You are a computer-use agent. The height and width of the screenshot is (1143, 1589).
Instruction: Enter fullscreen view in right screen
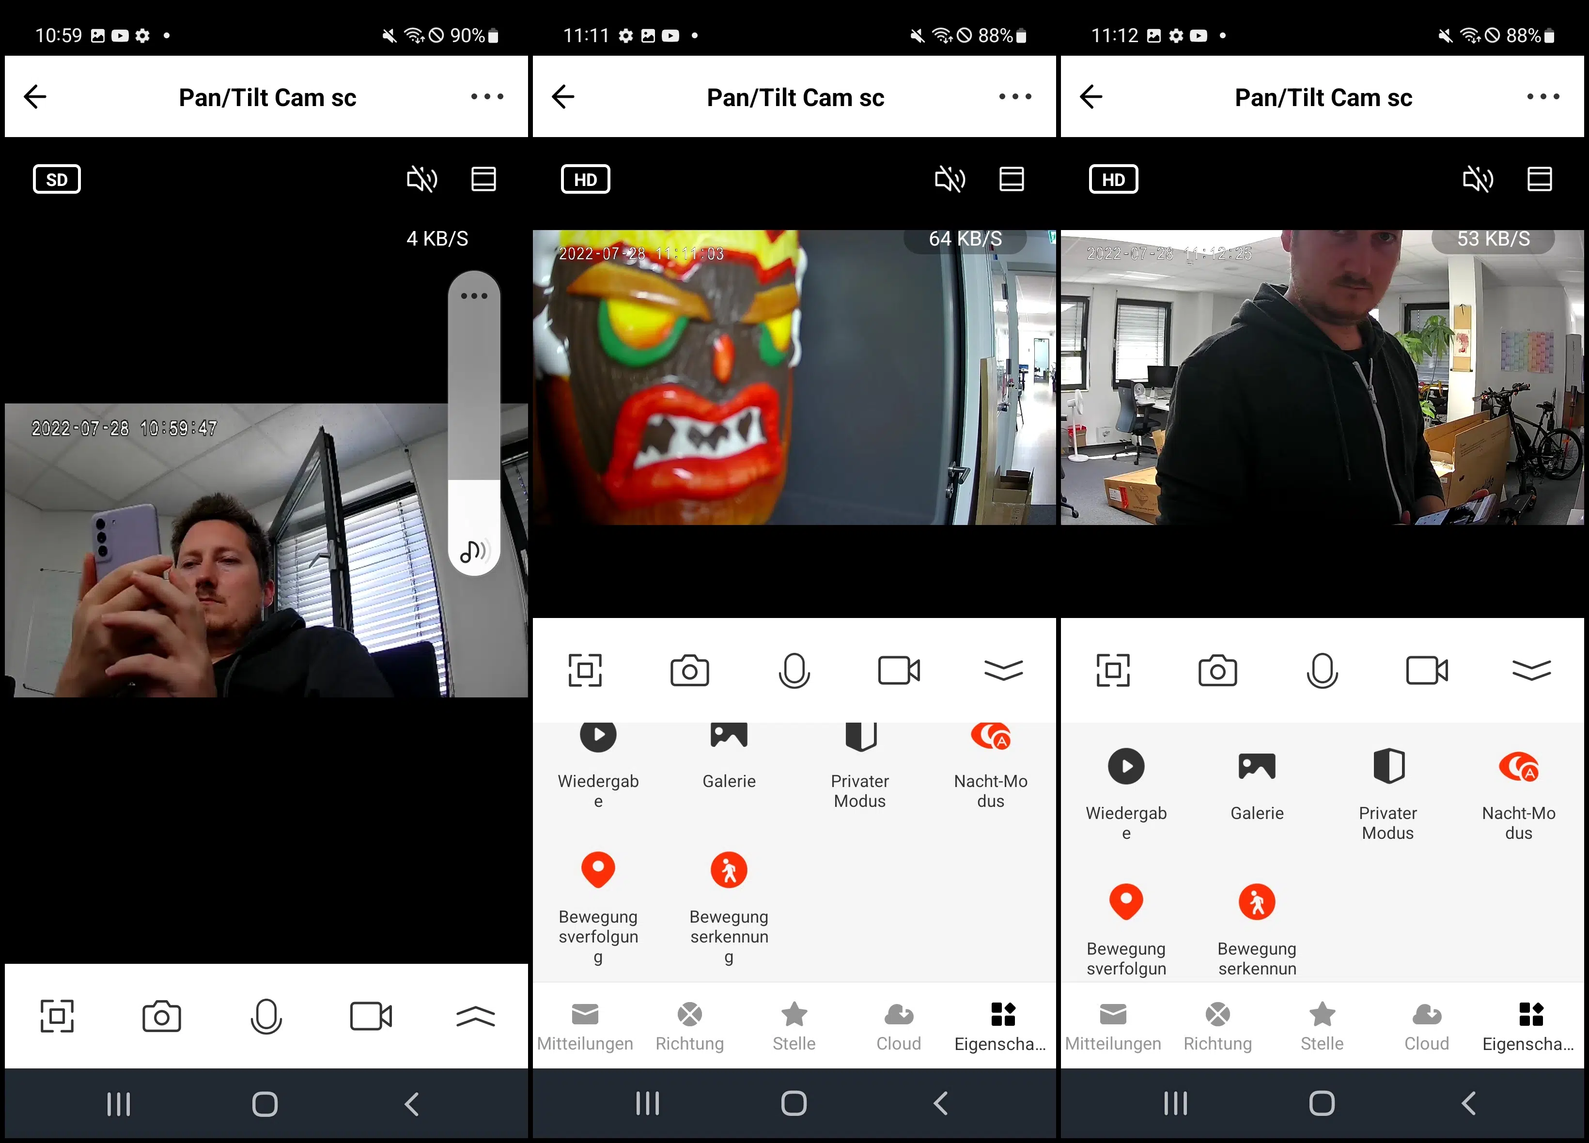click(x=1113, y=670)
